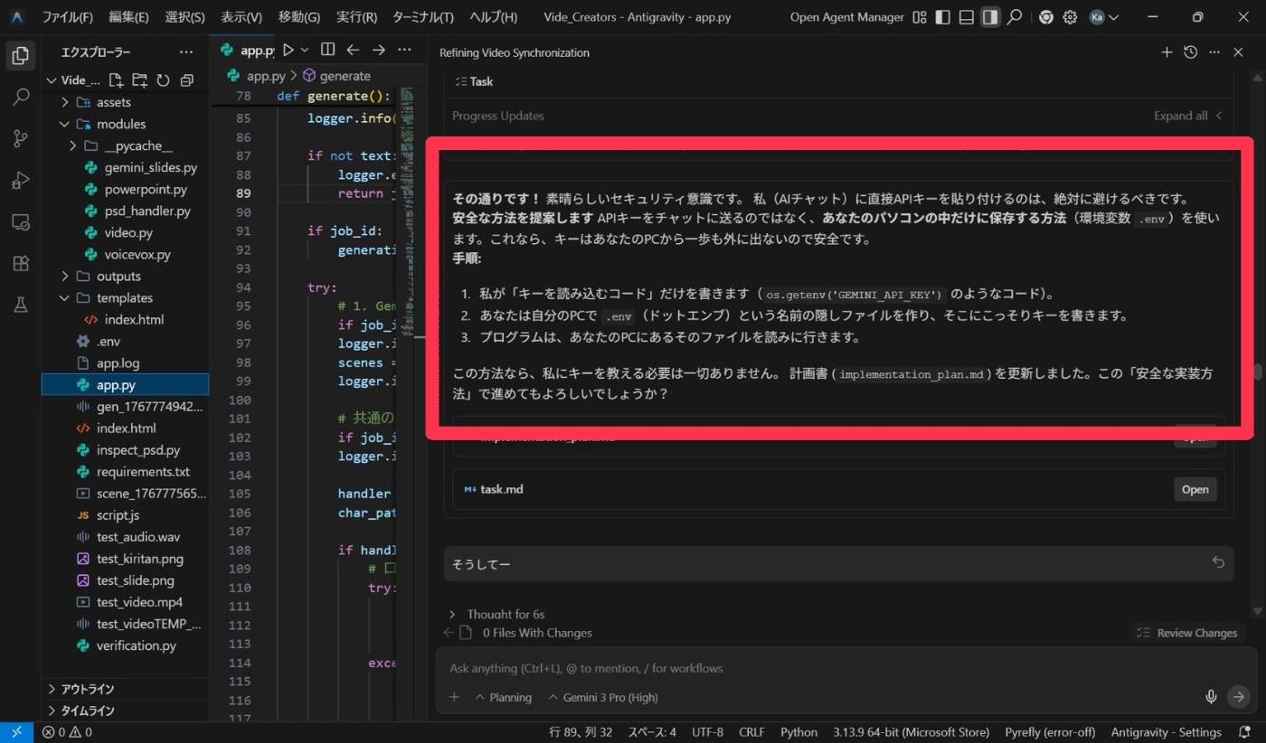This screenshot has width=1266, height=743.
Task: Open the Explorer view in activity bar
Action: pos(20,55)
